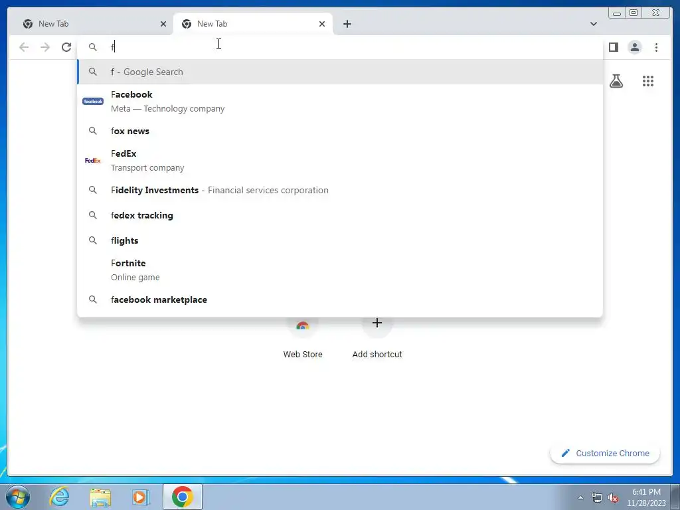
Task: Select the Facebook suggestion
Action: [340, 102]
